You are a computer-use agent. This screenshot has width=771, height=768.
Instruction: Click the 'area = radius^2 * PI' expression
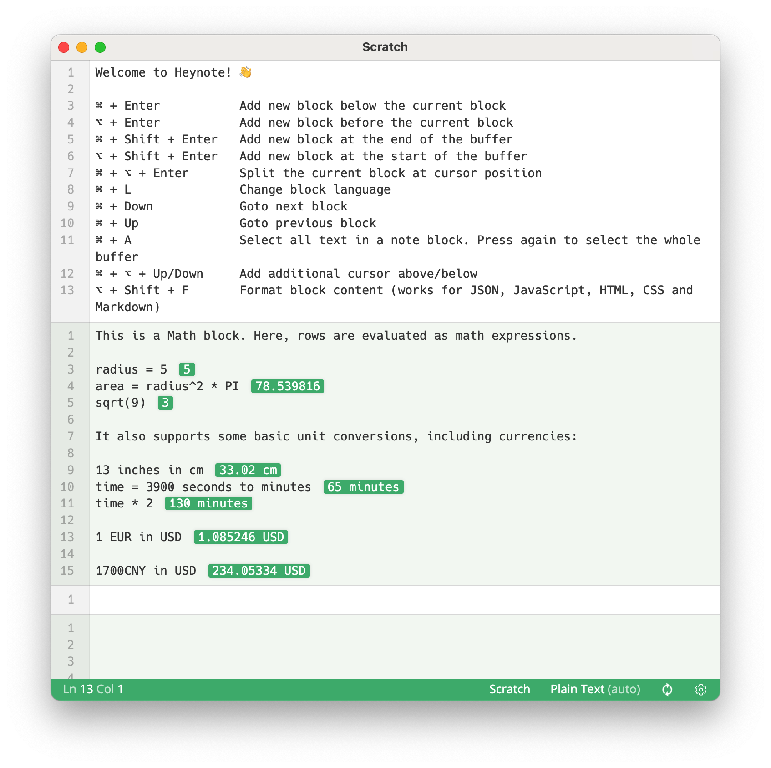167,386
